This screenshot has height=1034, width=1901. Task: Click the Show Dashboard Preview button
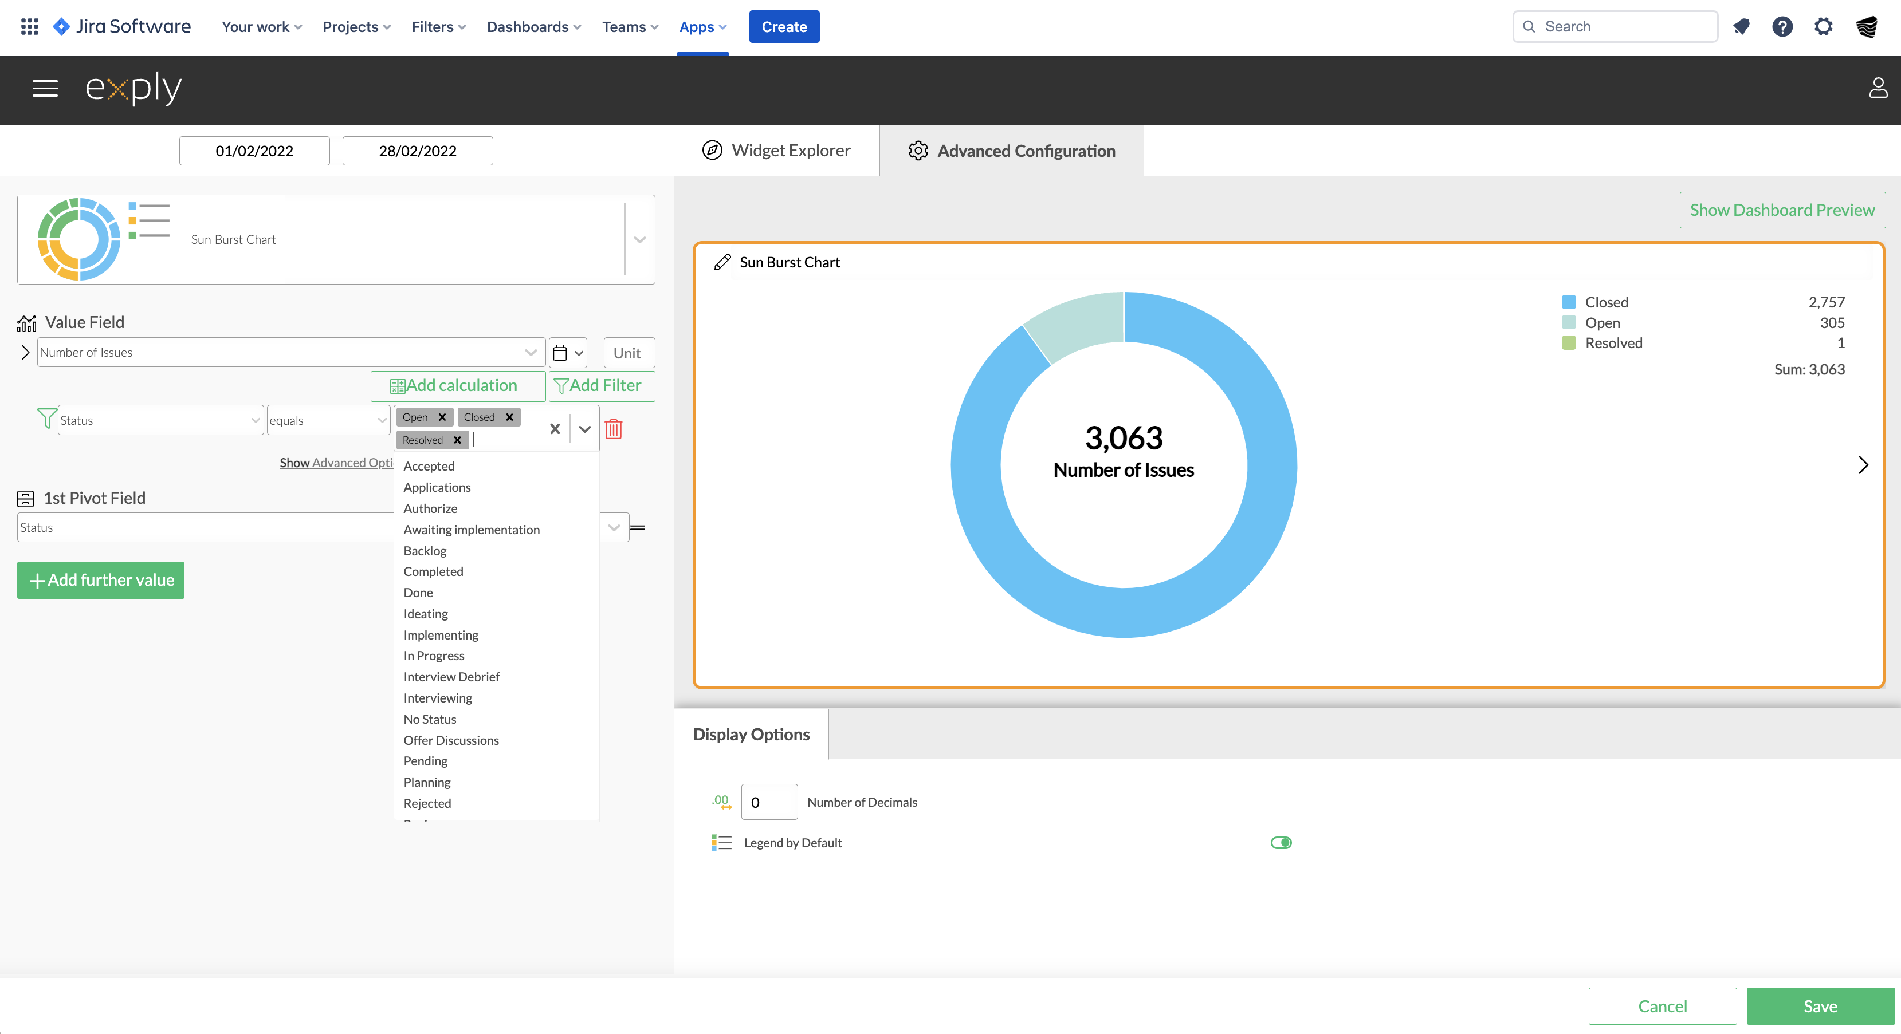1782,210
